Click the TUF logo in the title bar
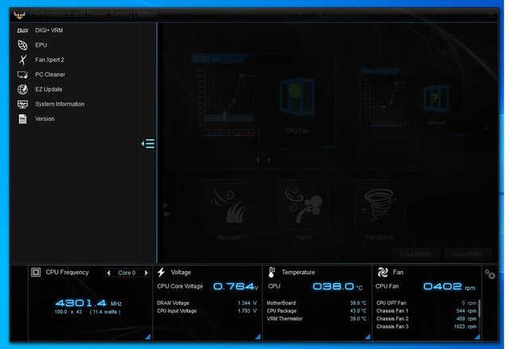Image resolution: width=510 pixels, height=349 pixels. (x=19, y=14)
